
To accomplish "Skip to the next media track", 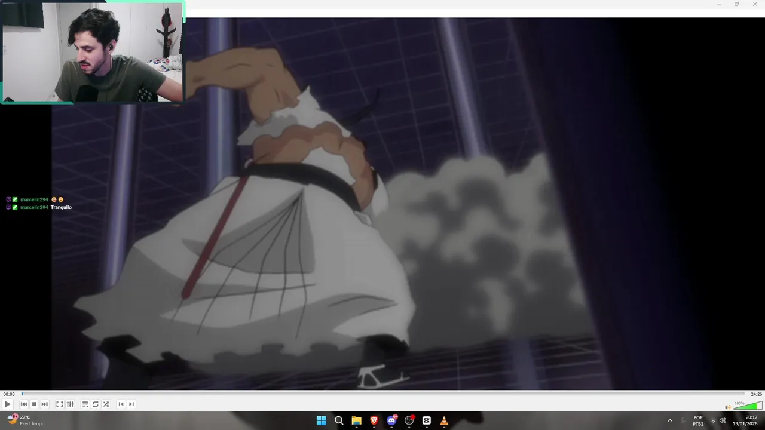I will pos(44,404).
